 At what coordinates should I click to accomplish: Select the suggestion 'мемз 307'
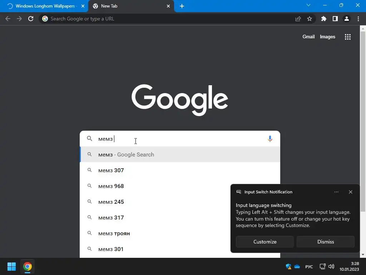click(180, 170)
